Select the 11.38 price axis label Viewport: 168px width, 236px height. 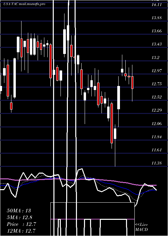(157, 163)
